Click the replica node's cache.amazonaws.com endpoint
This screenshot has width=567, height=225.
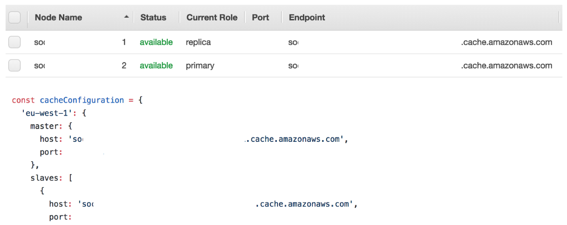pos(506,42)
